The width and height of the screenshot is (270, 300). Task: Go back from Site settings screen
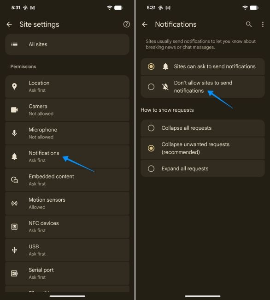[9, 24]
